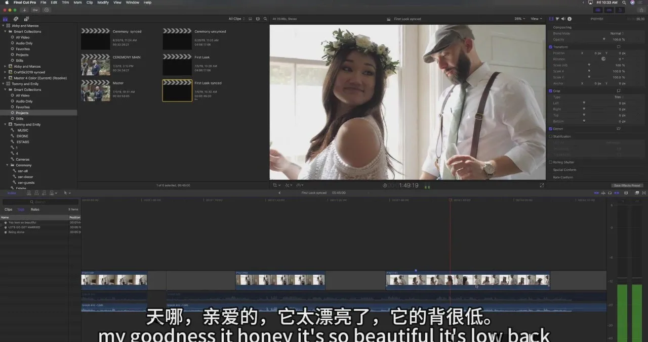Screen dimensions: 648x342
Task: Select the cer-decor keyword collection
Action: click(x=25, y=177)
